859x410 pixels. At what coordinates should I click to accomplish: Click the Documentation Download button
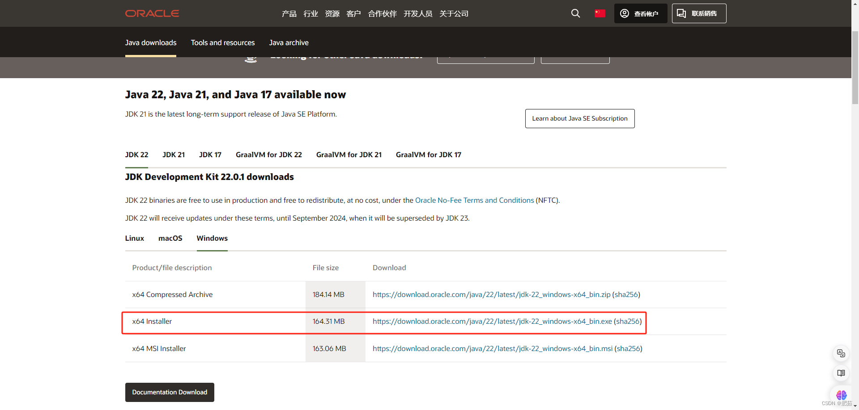(x=170, y=392)
